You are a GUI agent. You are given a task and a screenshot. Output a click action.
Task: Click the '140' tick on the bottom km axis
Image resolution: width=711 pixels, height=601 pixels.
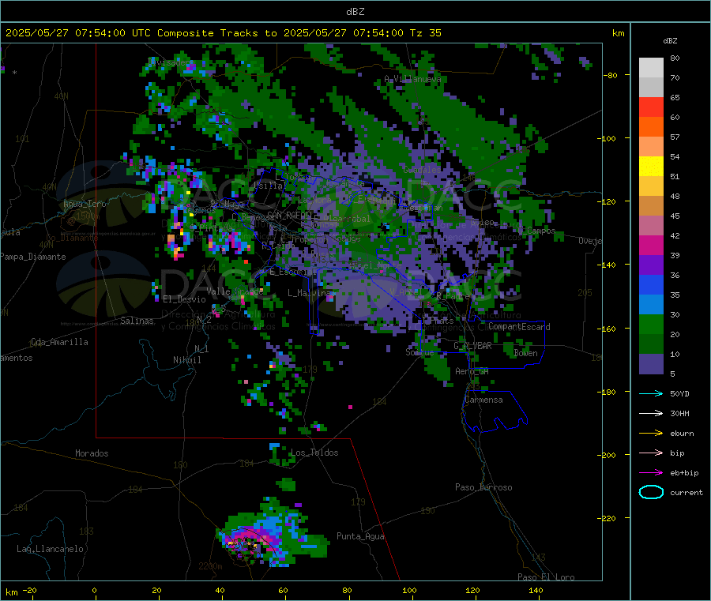(536, 590)
